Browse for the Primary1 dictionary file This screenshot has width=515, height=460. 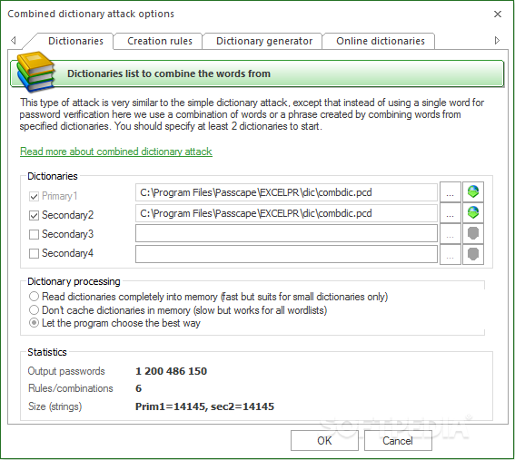(x=450, y=192)
